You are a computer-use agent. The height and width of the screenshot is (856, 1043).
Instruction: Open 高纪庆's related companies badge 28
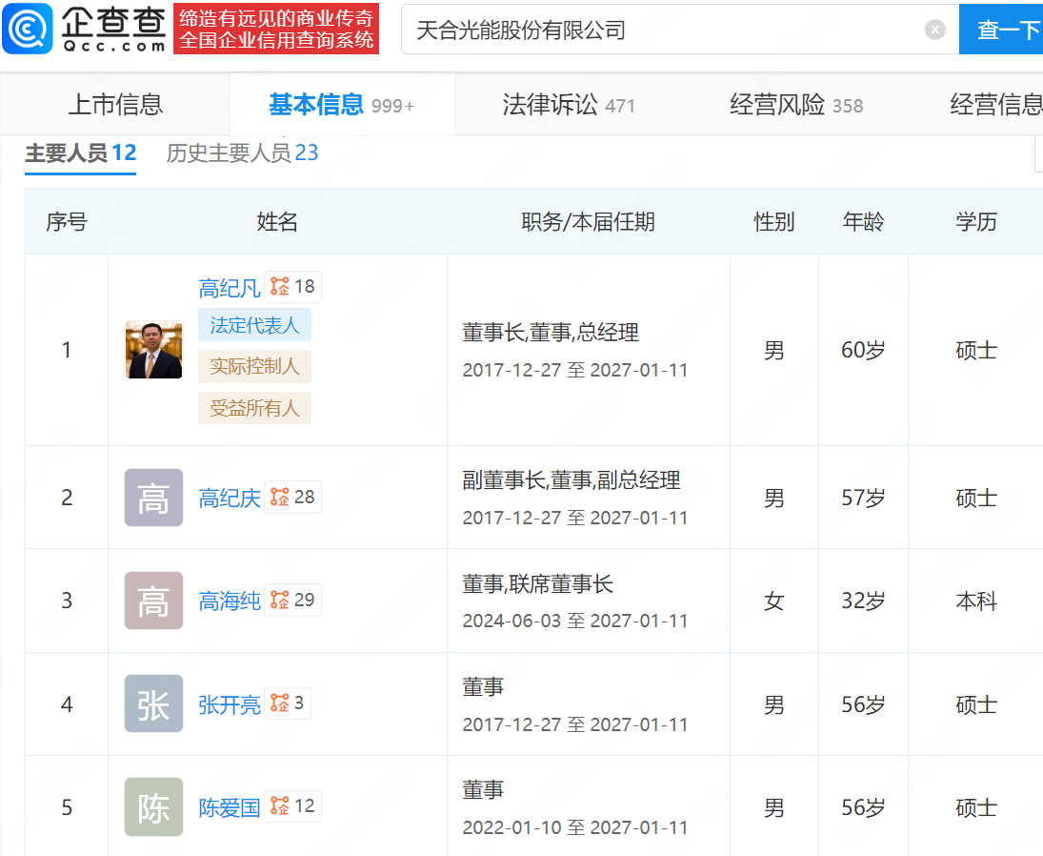coord(292,498)
